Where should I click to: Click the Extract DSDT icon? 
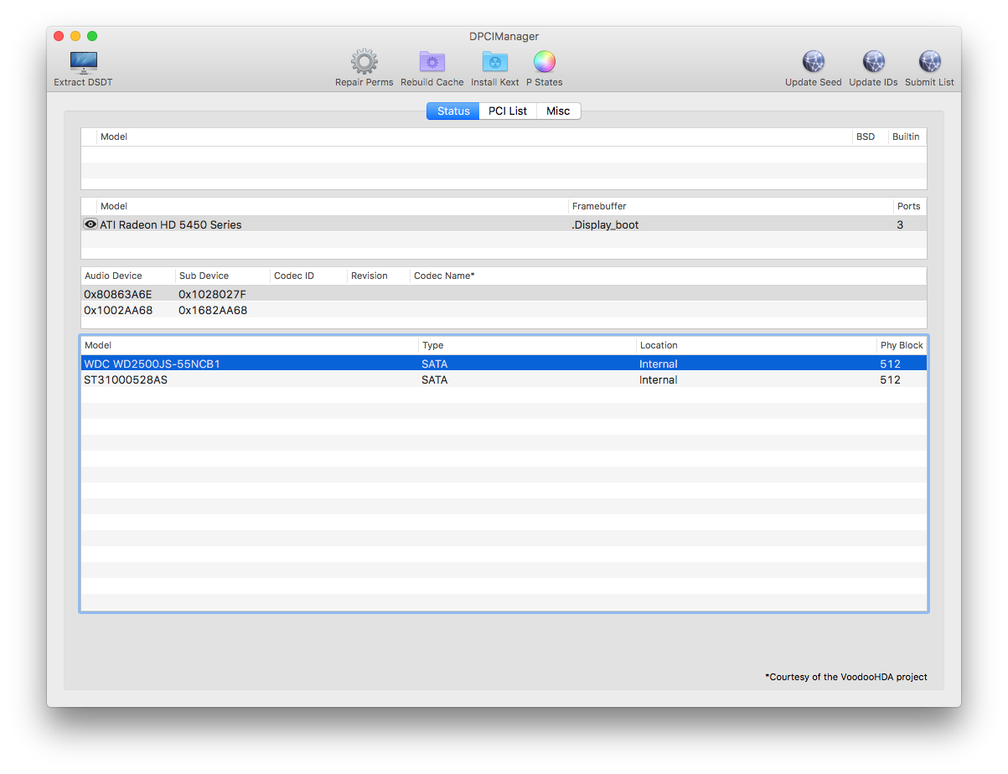[83, 63]
